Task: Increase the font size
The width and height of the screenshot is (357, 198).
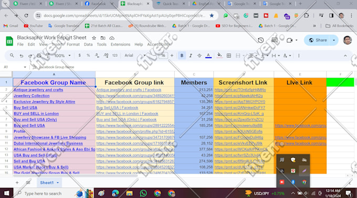Action: click(x=172, y=56)
